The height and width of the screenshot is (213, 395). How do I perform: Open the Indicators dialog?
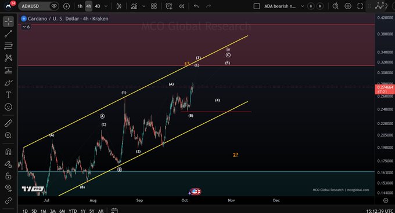tap(134, 6)
